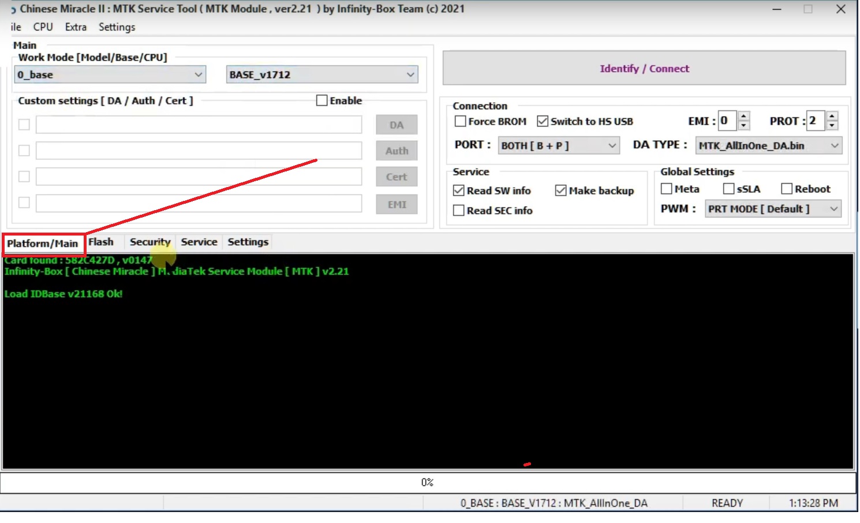Tick the checkbox beside the Cert path field
The width and height of the screenshot is (860, 523).
(x=24, y=177)
